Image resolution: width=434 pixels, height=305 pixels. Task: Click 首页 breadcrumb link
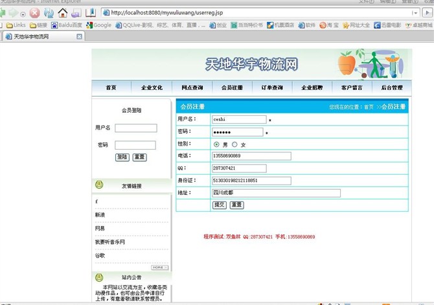[x=369, y=107]
